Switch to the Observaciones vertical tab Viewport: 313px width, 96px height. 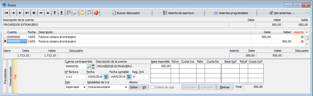pyautogui.click(x=10, y=76)
